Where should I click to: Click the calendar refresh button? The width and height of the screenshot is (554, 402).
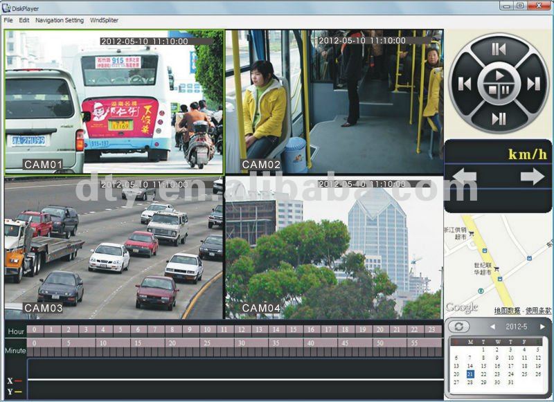(458, 327)
